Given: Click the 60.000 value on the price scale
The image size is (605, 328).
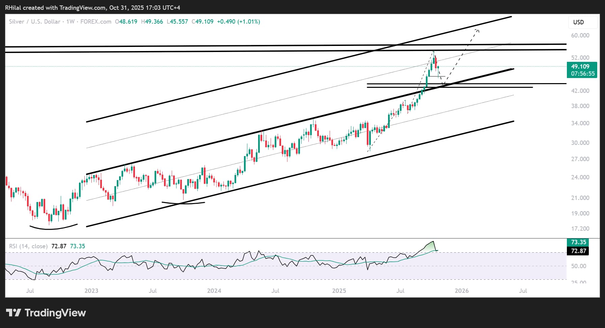Looking at the screenshot, I should tap(580, 35).
